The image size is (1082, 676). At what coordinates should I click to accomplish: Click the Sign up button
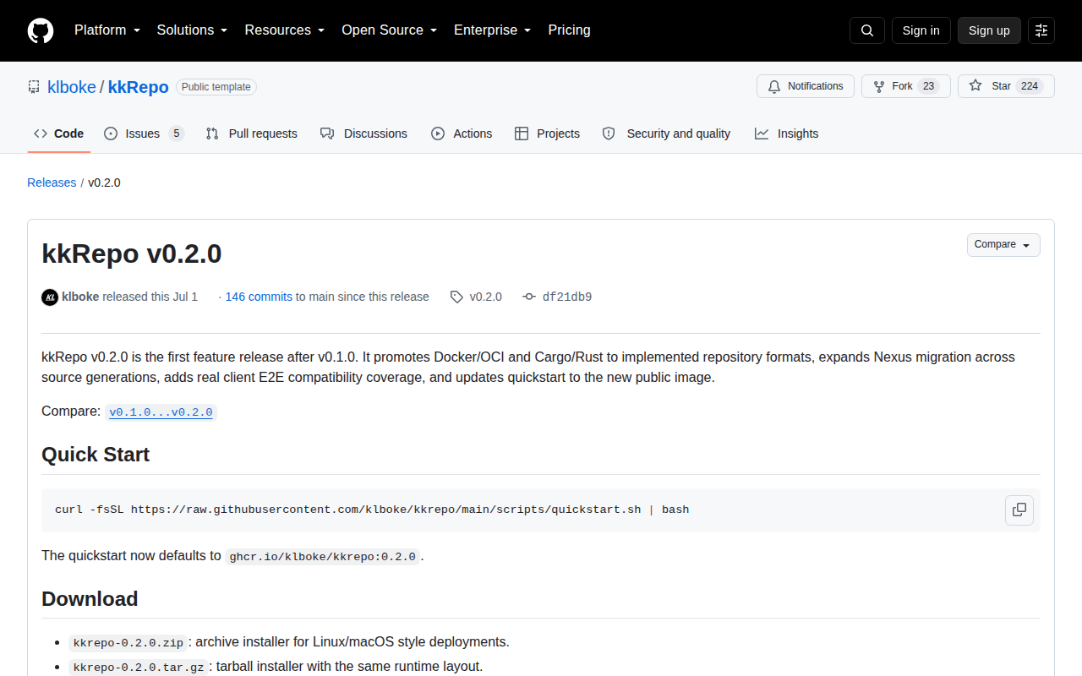click(x=989, y=30)
